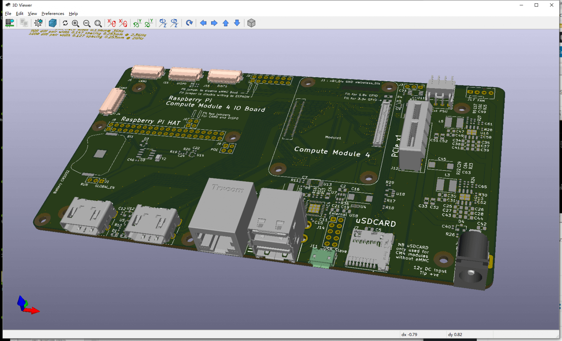
Task: Pan the view up with the arrow button
Action: (226, 23)
